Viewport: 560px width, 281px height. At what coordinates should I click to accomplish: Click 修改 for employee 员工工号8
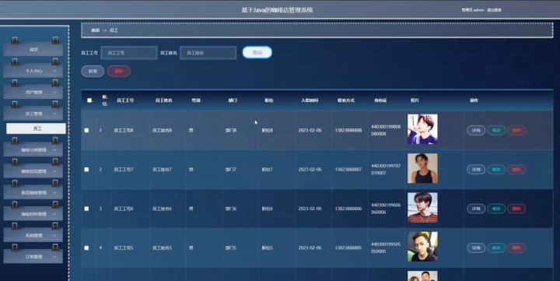pyautogui.click(x=496, y=131)
